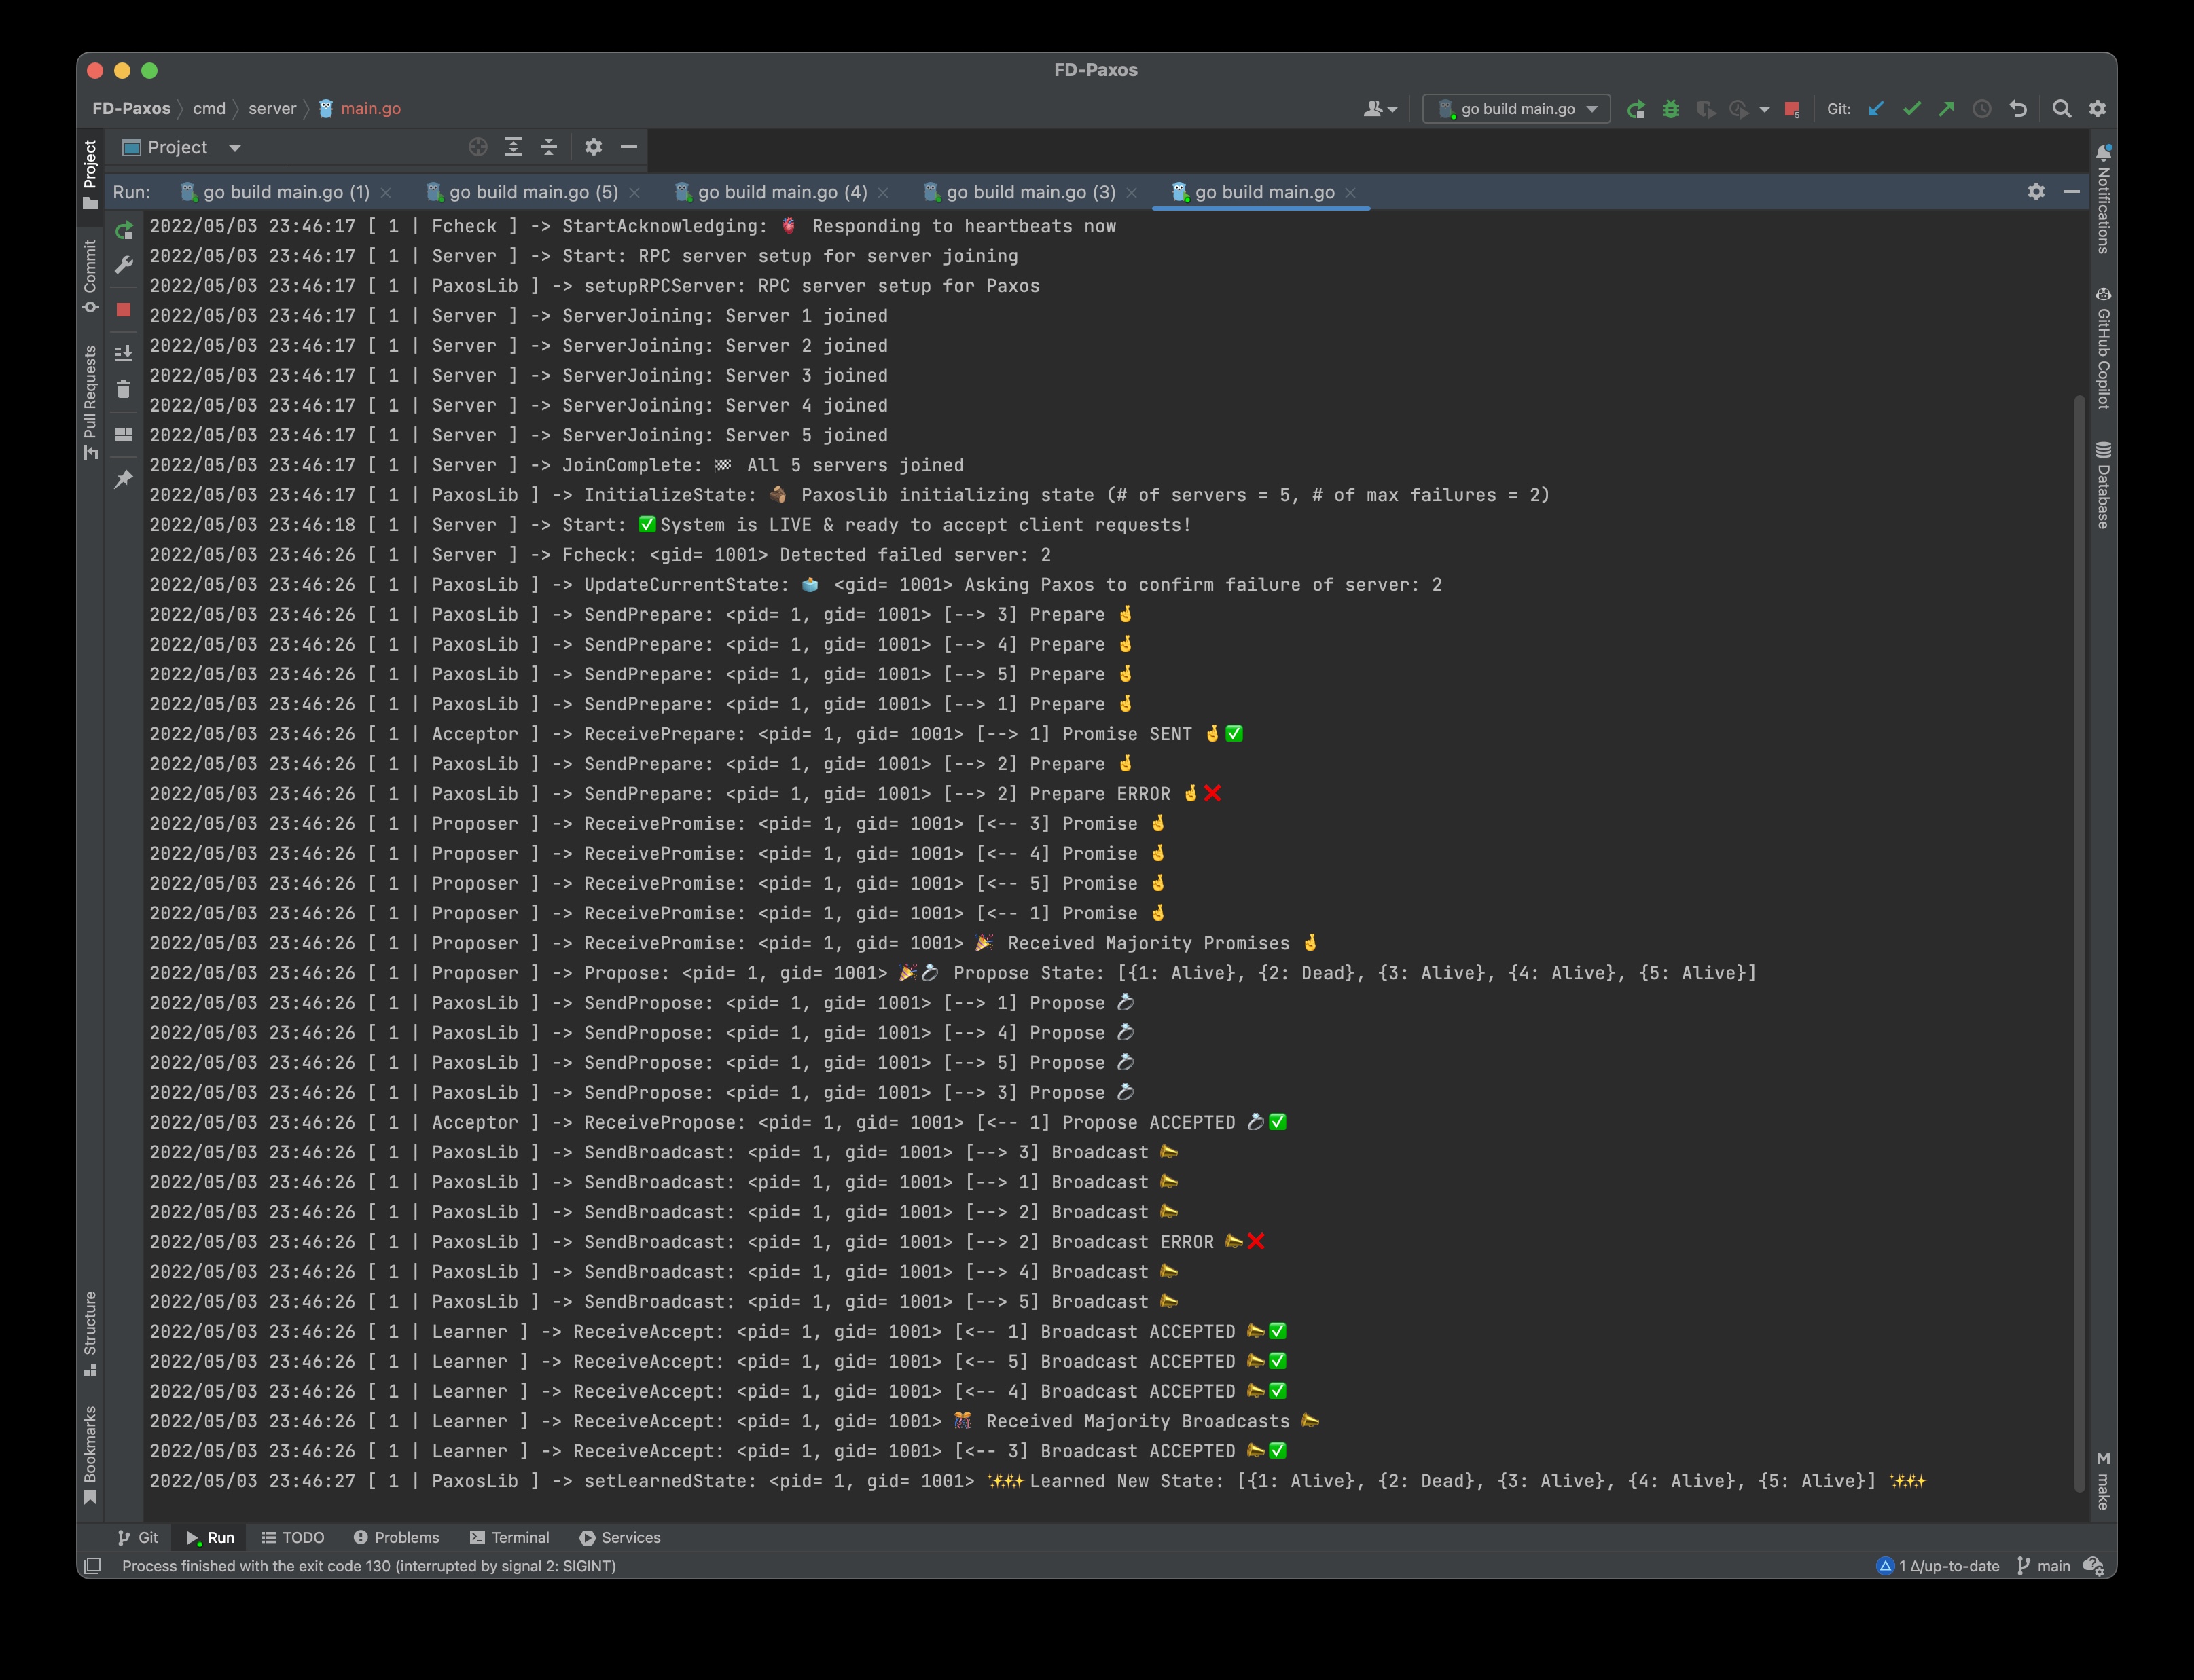
Task: Open the cloud sync settings status icon
Action: point(2093,1566)
